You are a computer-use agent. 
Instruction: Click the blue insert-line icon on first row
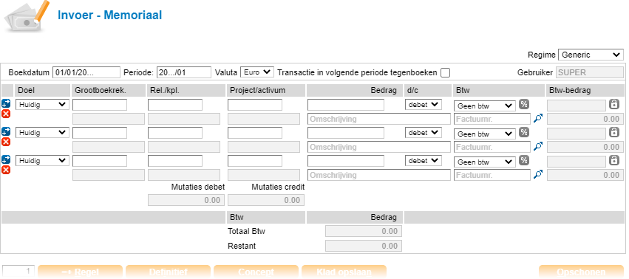(x=6, y=103)
